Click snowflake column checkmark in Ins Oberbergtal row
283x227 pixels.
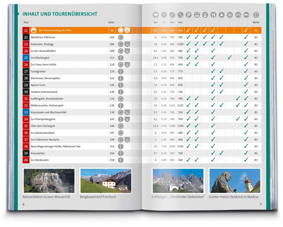(x=230, y=58)
